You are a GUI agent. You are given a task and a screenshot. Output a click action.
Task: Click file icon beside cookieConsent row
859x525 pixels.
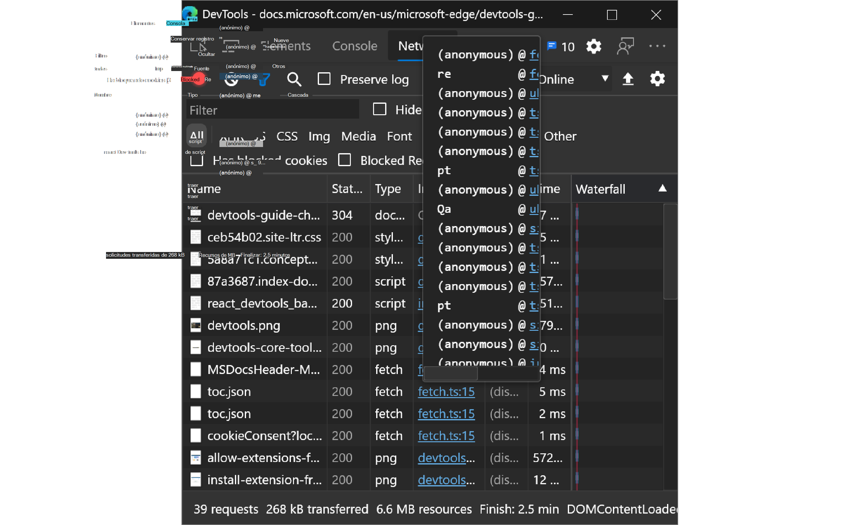pyautogui.click(x=196, y=435)
